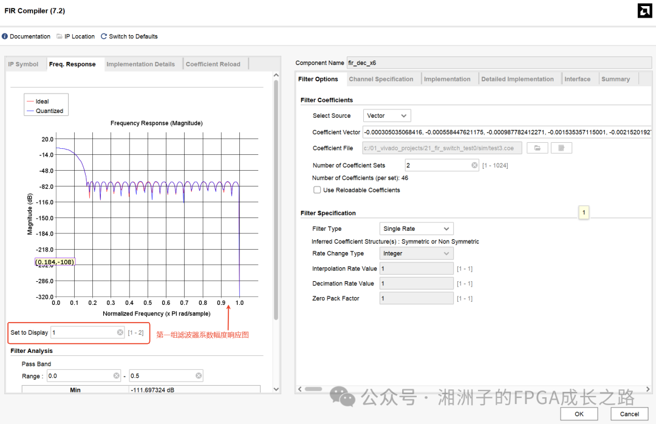Click the browse folder icon for Coefficient File
The height and width of the screenshot is (424, 656).
[x=537, y=148]
